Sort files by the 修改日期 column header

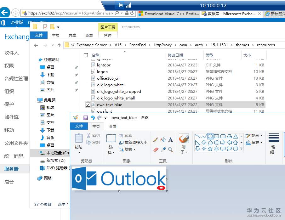(175, 55)
